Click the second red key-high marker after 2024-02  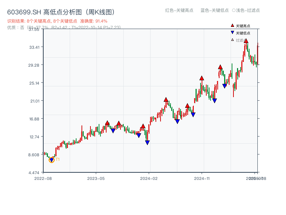(187, 106)
